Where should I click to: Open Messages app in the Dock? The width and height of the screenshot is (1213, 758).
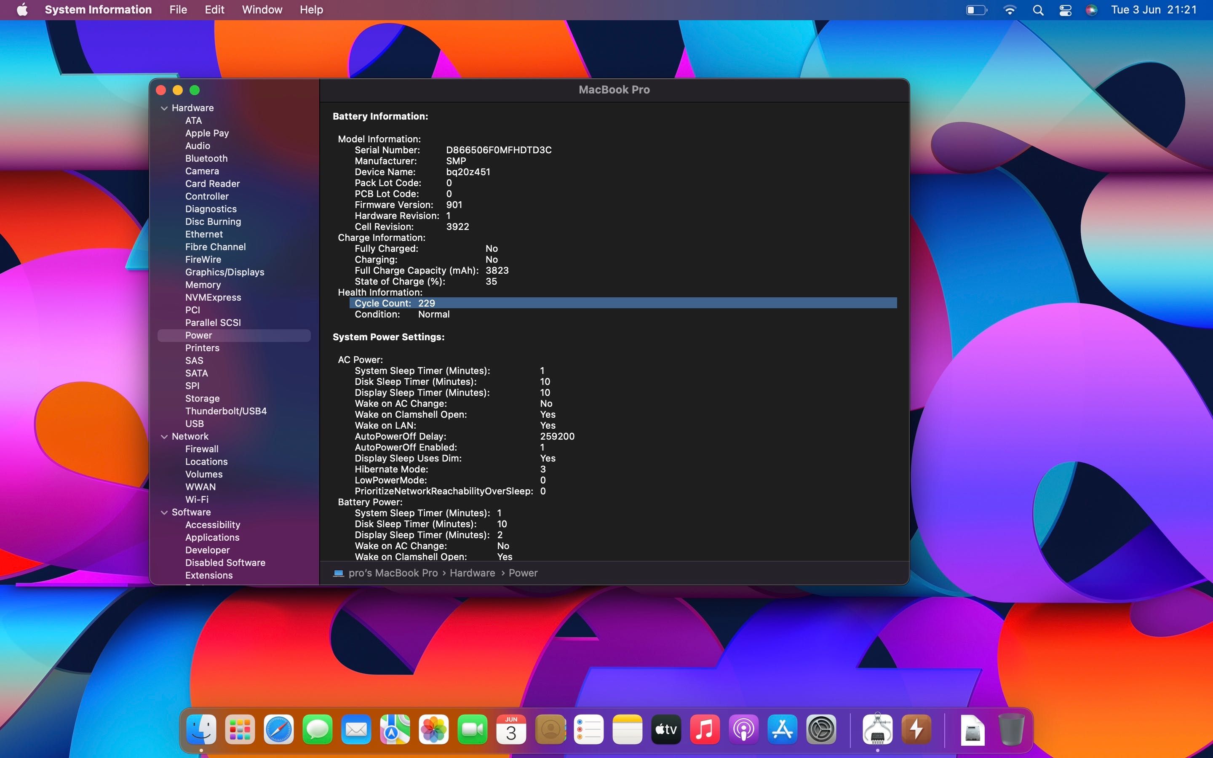click(317, 729)
